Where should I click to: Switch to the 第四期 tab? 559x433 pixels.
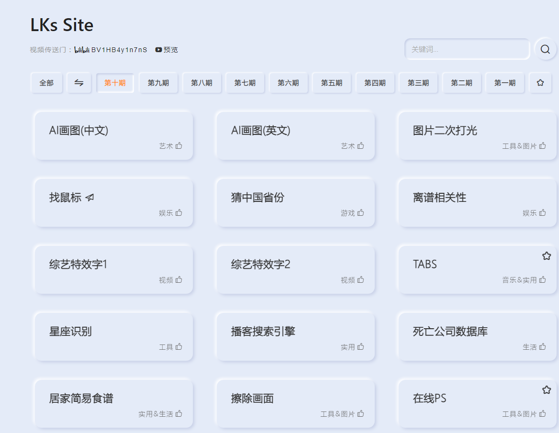(x=375, y=83)
